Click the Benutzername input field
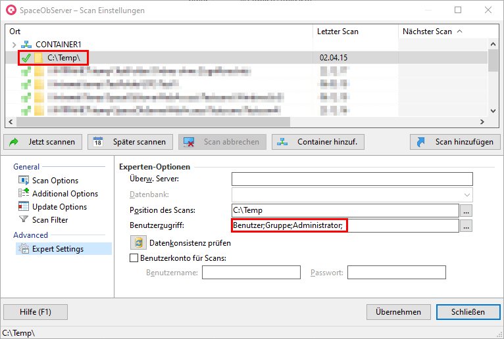504x339 pixels. [x=251, y=272]
